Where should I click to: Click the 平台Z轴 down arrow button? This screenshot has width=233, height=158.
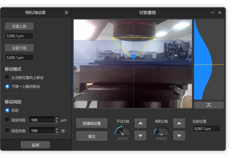[x=140, y=135]
